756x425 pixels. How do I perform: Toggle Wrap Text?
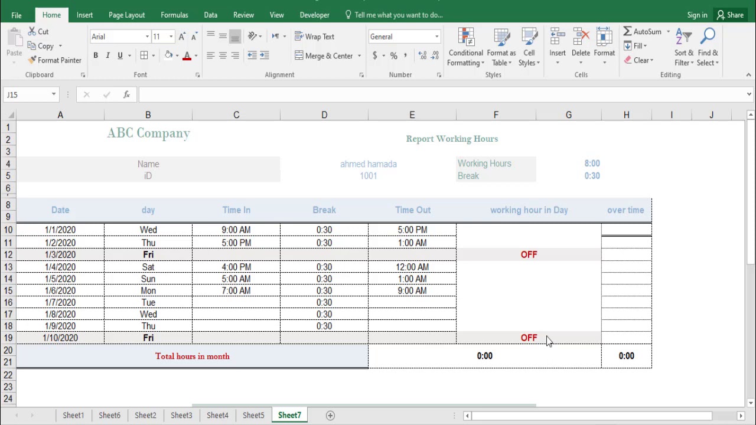[314, 37]
